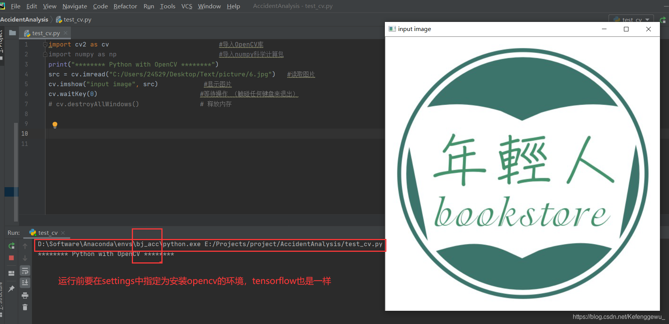Select the test_cv.py editor tab
669x324 pixels.
click(46, 33)
